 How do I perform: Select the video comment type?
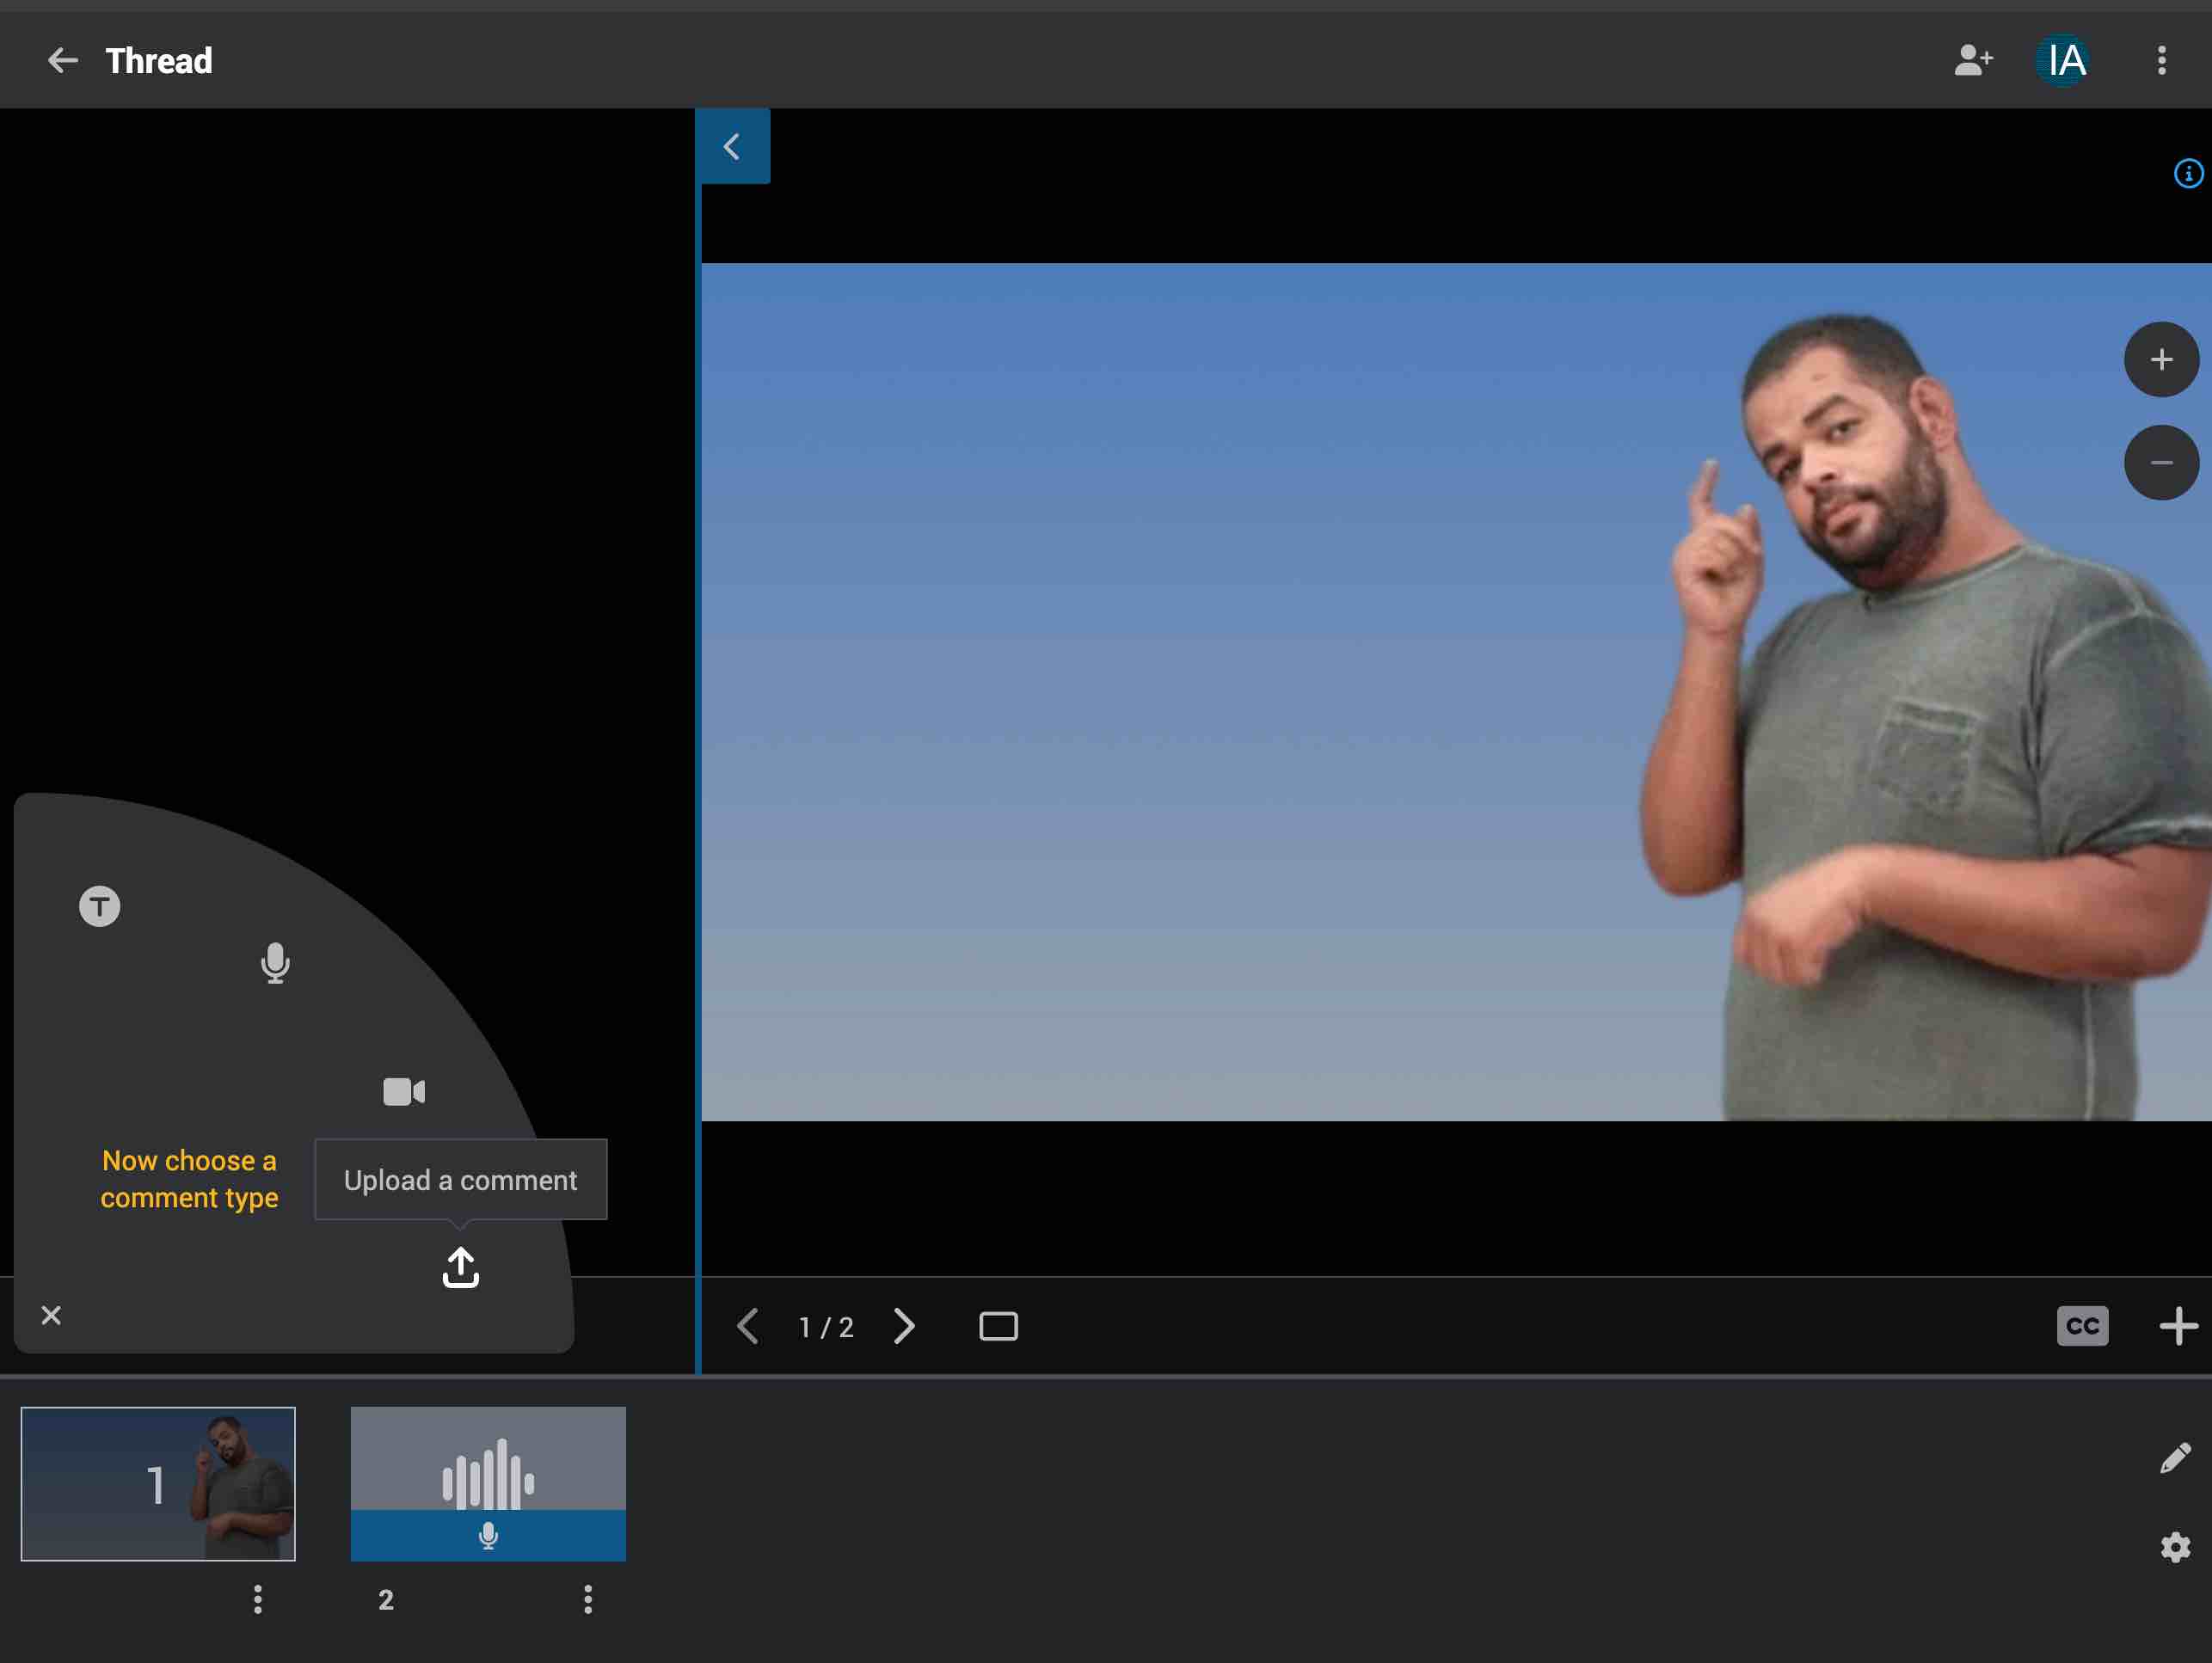(402, 1091)
